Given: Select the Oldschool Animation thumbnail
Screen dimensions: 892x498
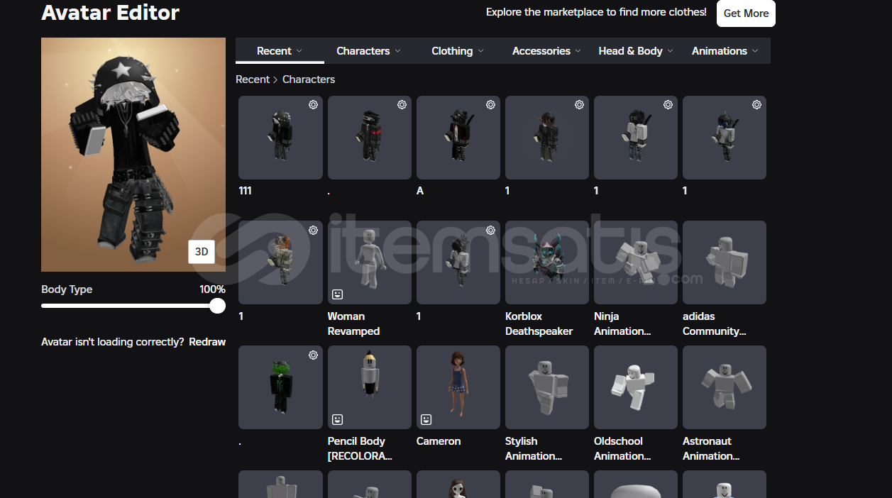Looking at the screenshot, I should pos(636,387).
